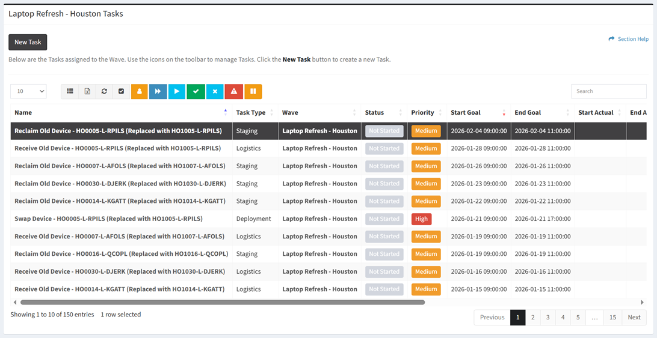Click the Search input field
The width and height of the screenshot is (657, 338).
608,91
